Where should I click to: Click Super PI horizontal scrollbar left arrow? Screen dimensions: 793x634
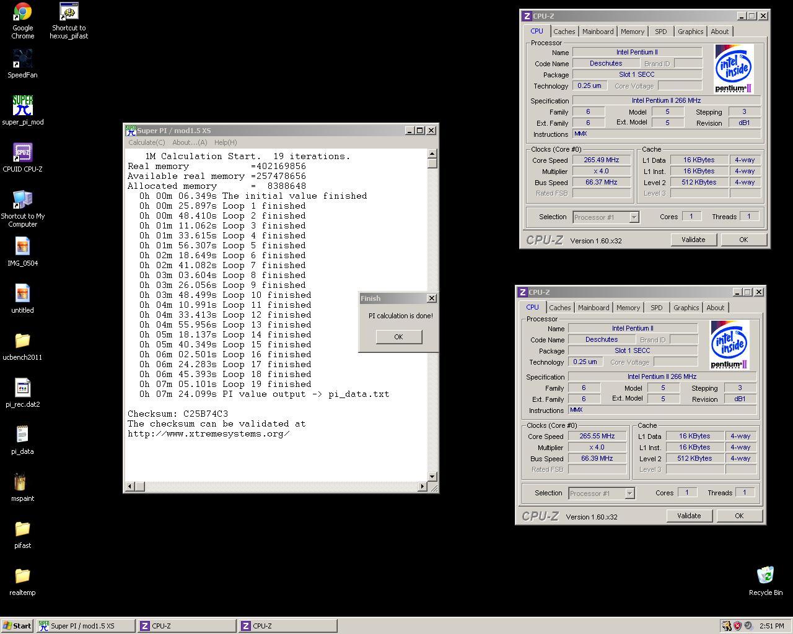pyautogui.click(x=130, y=487)
